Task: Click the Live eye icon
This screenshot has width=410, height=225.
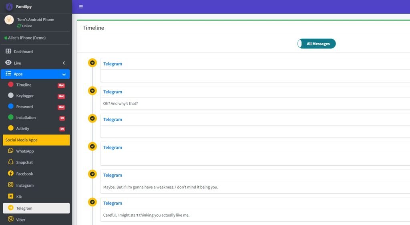Action: [8, 63]
